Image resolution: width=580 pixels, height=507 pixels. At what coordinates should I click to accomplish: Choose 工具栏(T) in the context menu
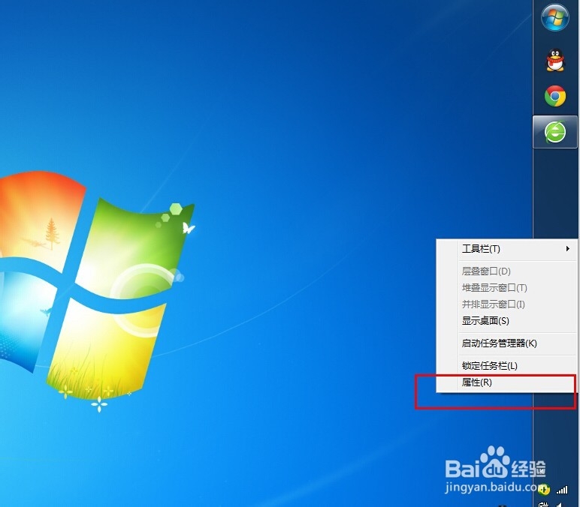[x=507, y=248]
